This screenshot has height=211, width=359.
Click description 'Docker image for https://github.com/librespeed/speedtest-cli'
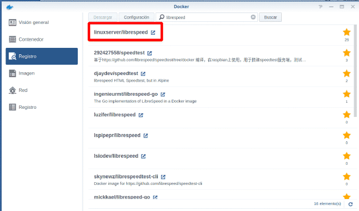(148, 184)
